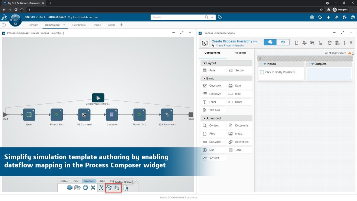The height and width of the screenshot is (201, 357).
Task: Click the single X parameters icon
Action: pos(101,188)
